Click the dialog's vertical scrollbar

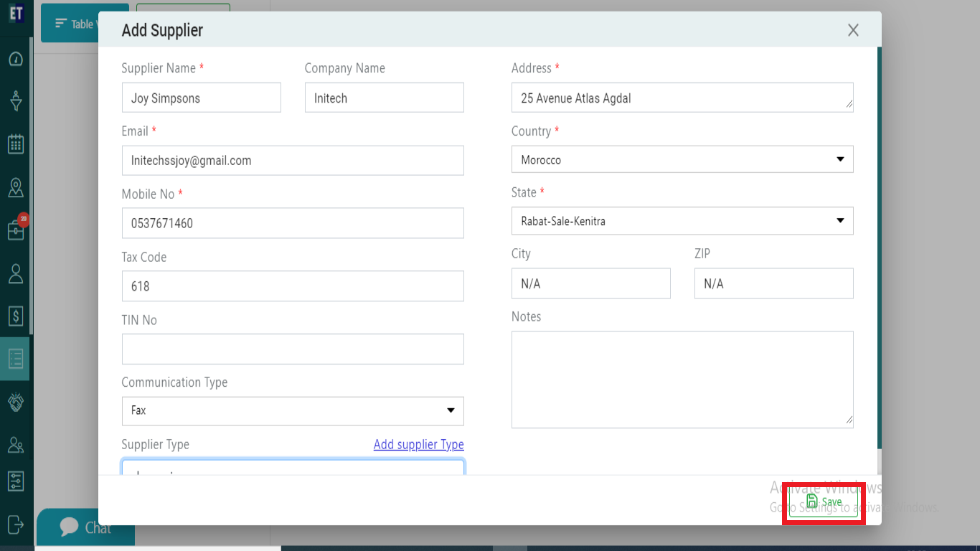pos(880,250)
